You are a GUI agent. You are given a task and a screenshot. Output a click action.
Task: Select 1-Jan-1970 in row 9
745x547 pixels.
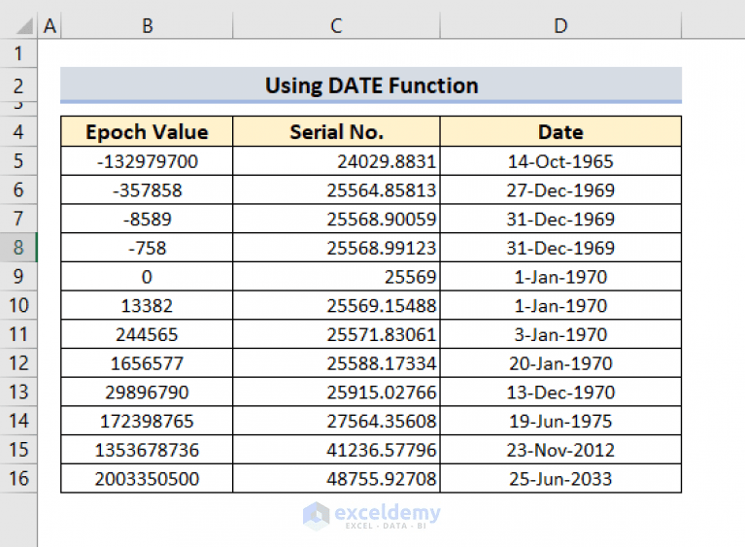(x=560, y=277)
